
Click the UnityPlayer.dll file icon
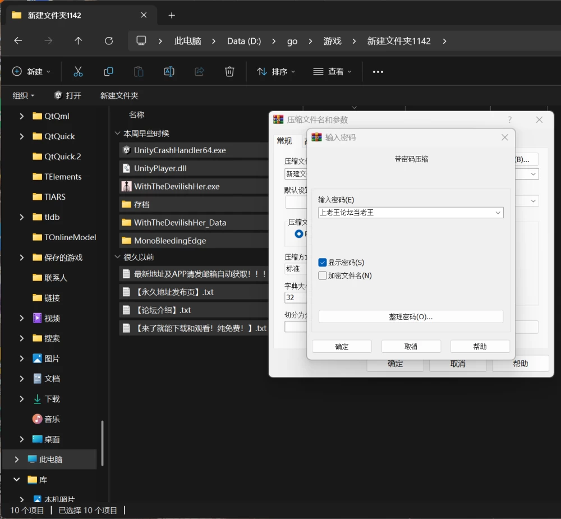tap(126, 168)
